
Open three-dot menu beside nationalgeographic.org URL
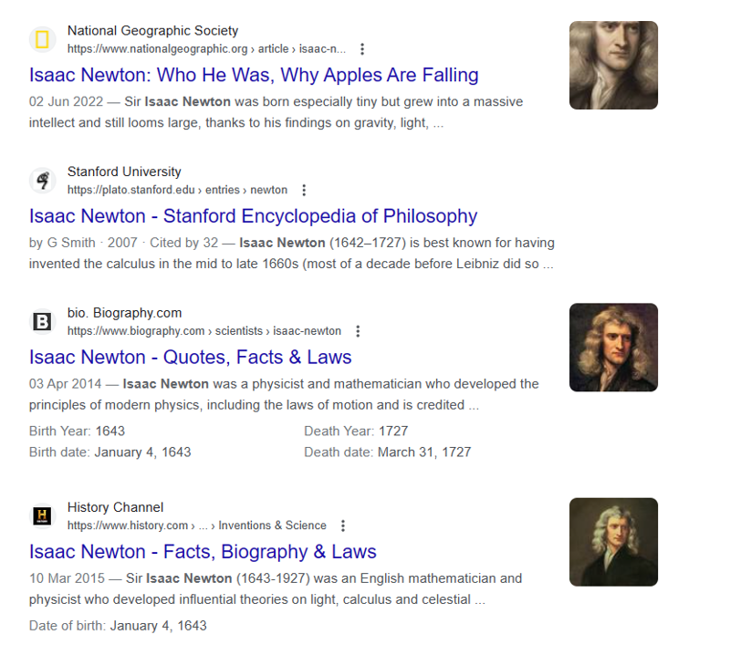tap(362, 49)
